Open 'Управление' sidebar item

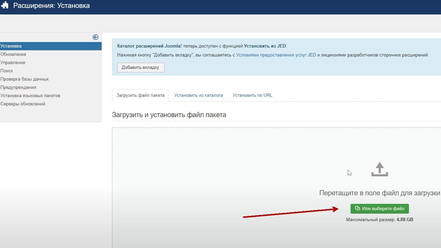(13, 63)
